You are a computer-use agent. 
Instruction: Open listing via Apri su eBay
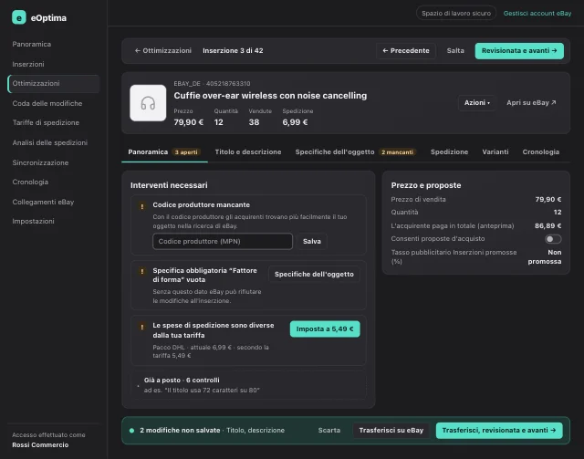point(531,103)
